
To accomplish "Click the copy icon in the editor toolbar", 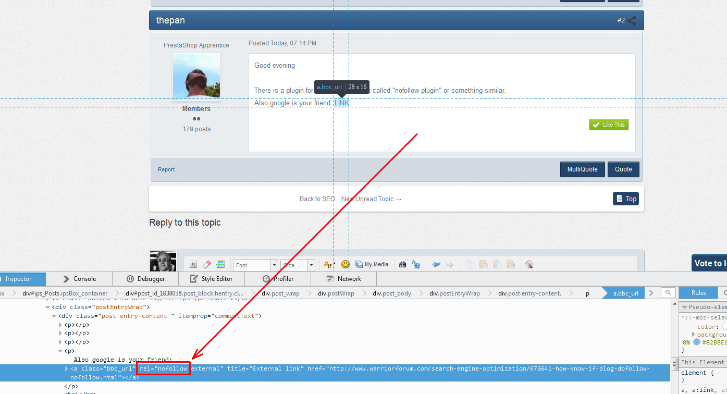I will click(470, 265).
